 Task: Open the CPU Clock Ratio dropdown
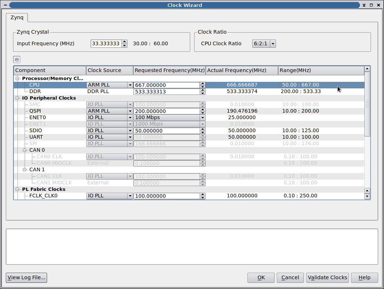click(x=273, y=43)
